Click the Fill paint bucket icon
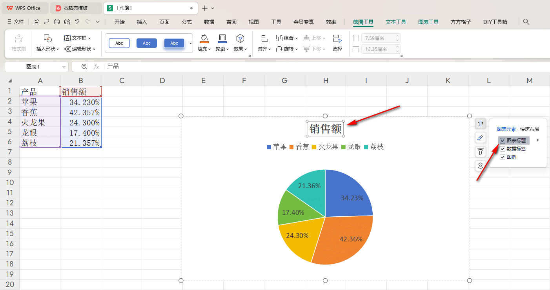Screen dimensions: 550x290 pyautogui.click(x=204, y=38)
